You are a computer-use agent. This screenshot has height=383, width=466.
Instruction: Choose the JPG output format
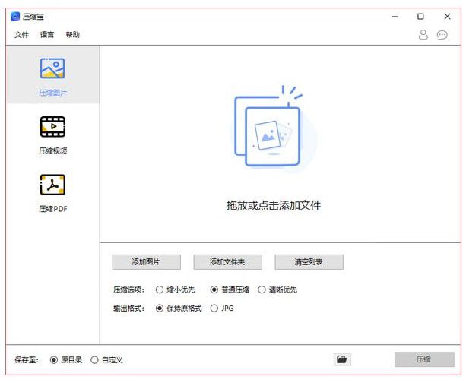(x=222, y=308)
